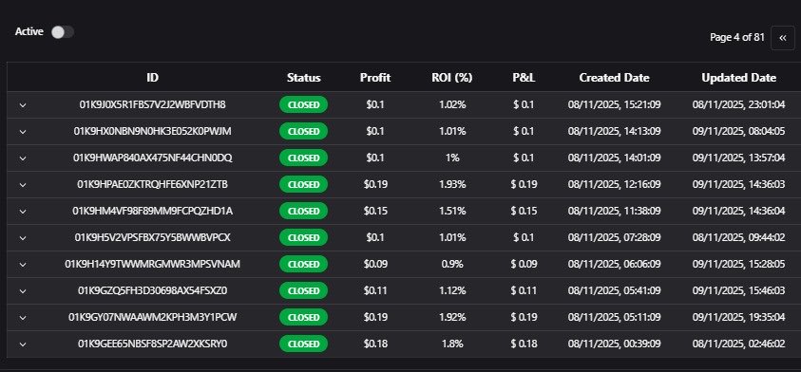Viewport: 801px width, 372px height.
Task: Select ID text 01K9GZQ5FH3D30698AX54FSXZ0
Action: tap(152, 290)
